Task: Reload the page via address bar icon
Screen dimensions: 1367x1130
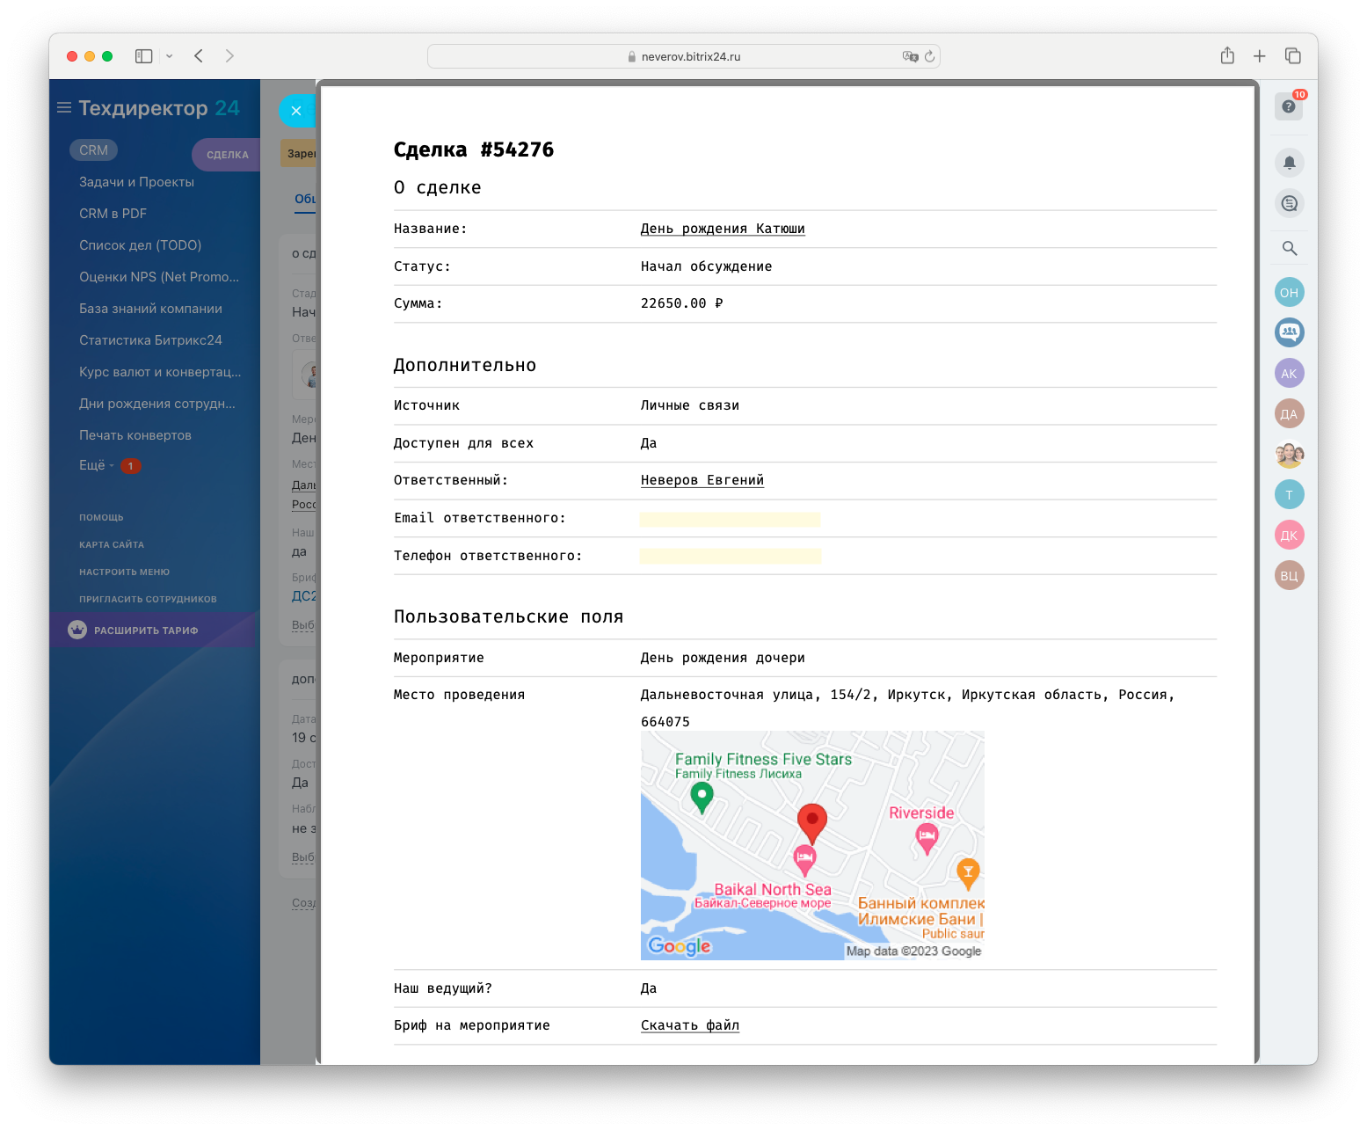Action: coord(929,56)
